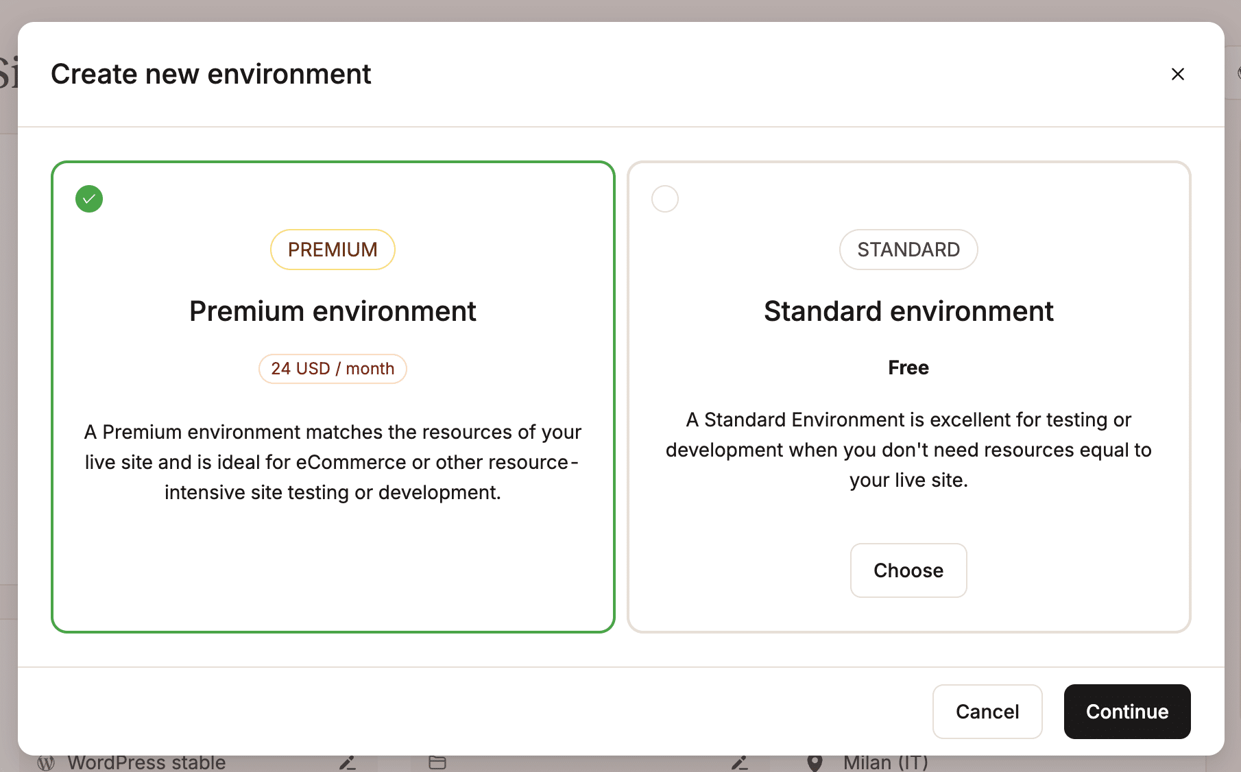1241x772 pixels.
Task: Choose the Standard environment
Action: tap(908, 570)
